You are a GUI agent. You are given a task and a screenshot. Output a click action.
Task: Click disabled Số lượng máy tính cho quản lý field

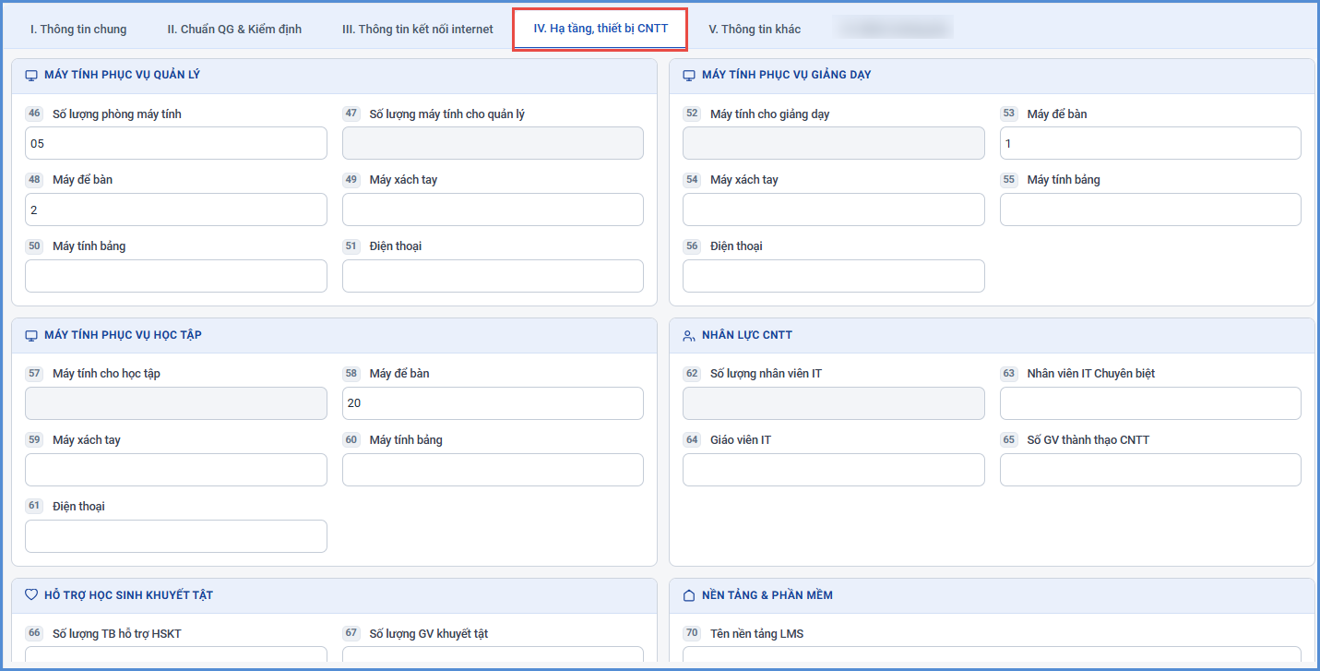click(493, 143)
